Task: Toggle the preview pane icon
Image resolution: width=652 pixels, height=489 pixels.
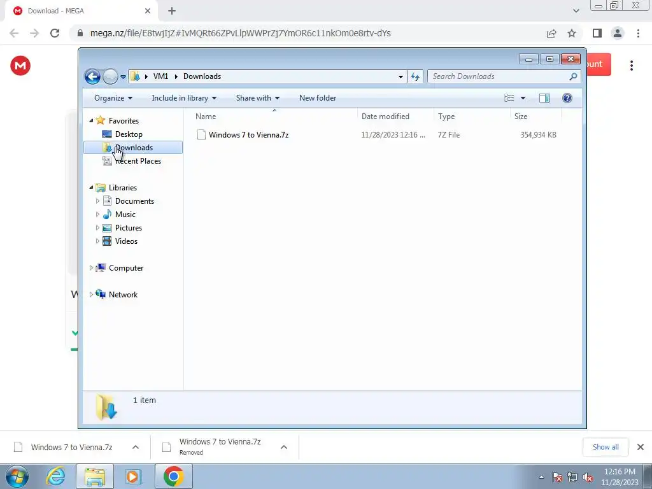Action: 544,98
